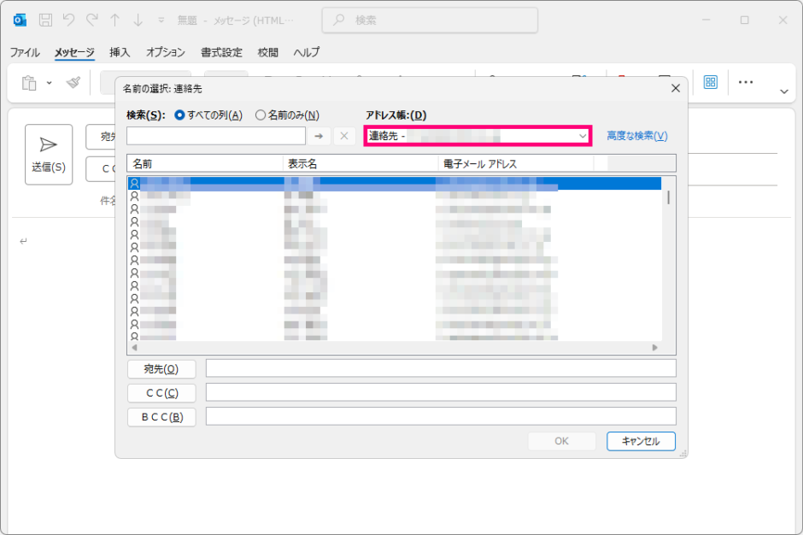Add the selected contact with 宛先(O)
Image resolution: width=803 pixels, height=535 pixels.
pos(161,368)
